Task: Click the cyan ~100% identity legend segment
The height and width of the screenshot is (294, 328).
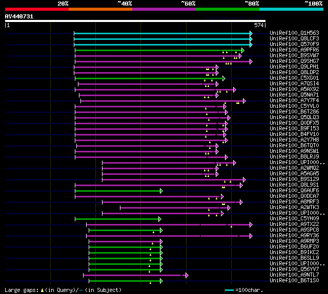Action: pos(292,9)
